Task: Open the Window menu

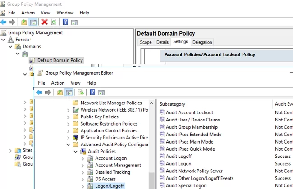Action: pos(65,13)
